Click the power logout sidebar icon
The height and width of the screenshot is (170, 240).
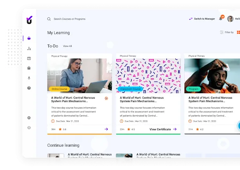[29, 127]
